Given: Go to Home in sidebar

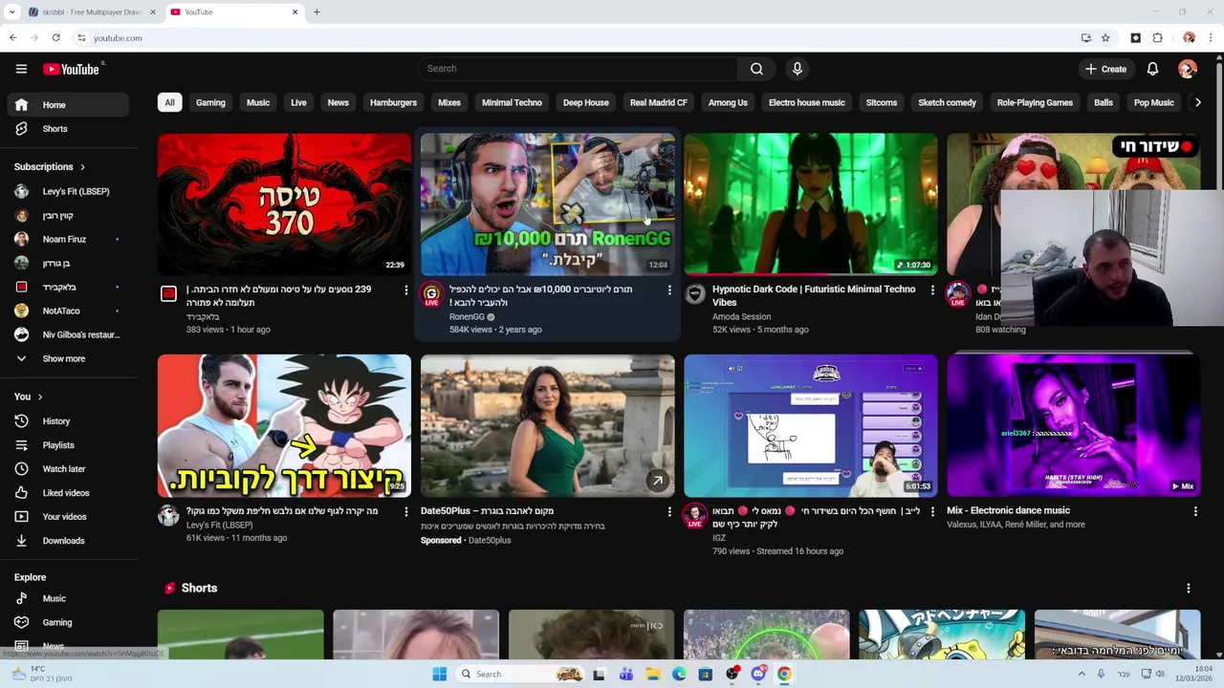Looking at the screenshot, I should (67, 105).
